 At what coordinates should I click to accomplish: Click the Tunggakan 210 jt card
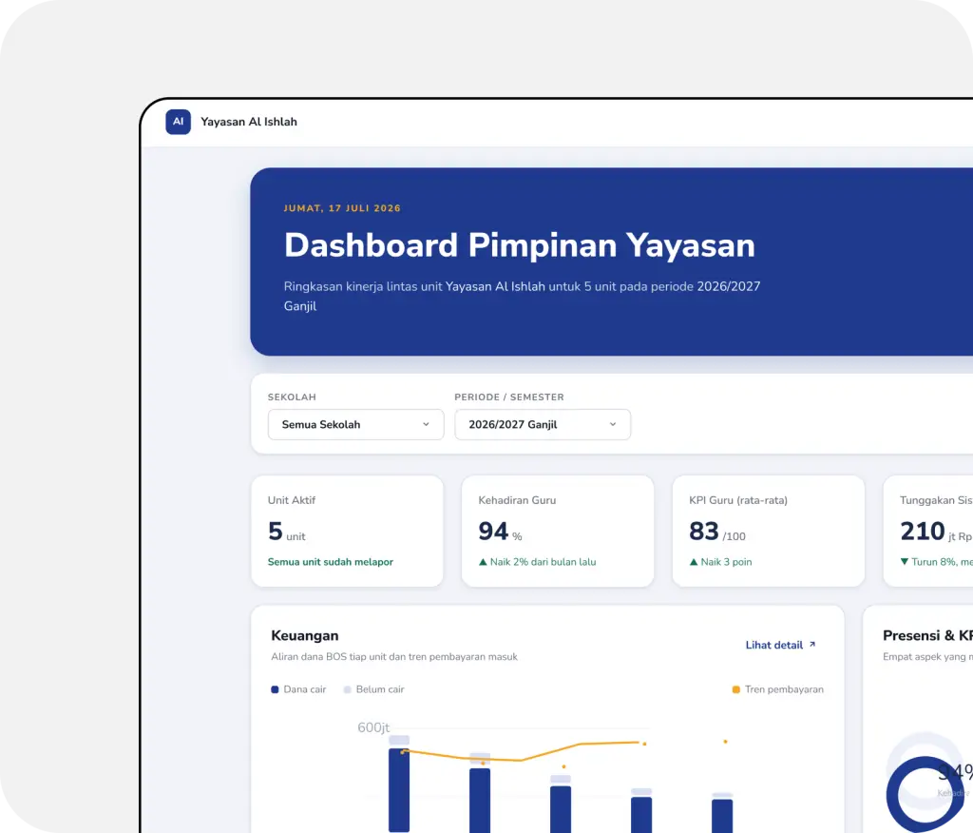pyautogui.click(x=928, y=532)
